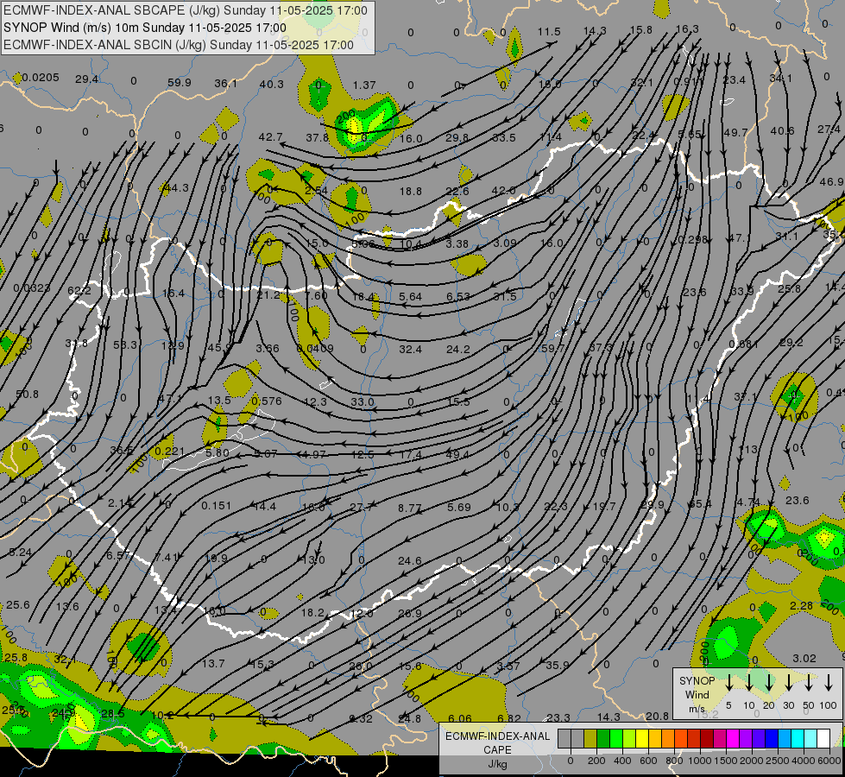Click the map value 0.151
The height and width of the screenshot is (777, 845).
tap(217, 506)
